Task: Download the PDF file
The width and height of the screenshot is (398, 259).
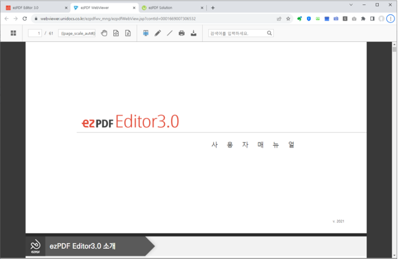Action: point(194,33)
